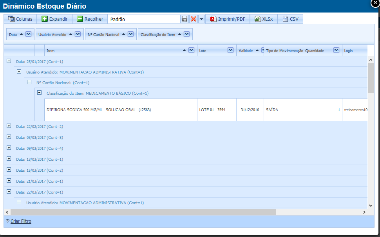Open filter dropdown on Usuário Atendido chip
380x237 pixels.
point(78,34)
